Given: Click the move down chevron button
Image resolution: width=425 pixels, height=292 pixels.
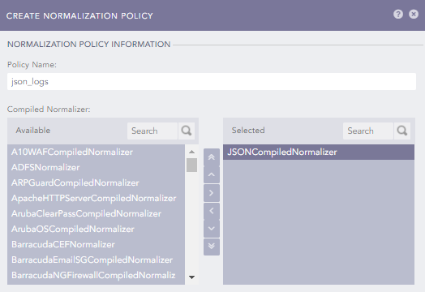Looking at the screenshot, I should point(212,229).
